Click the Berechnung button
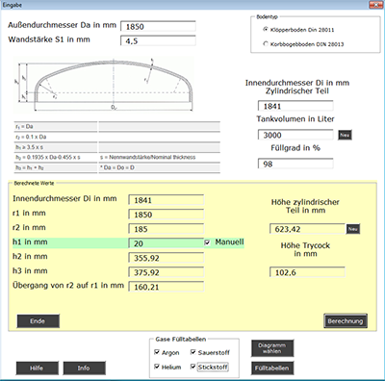The width and height of the screenshot is (385, 381). [346, 321]
